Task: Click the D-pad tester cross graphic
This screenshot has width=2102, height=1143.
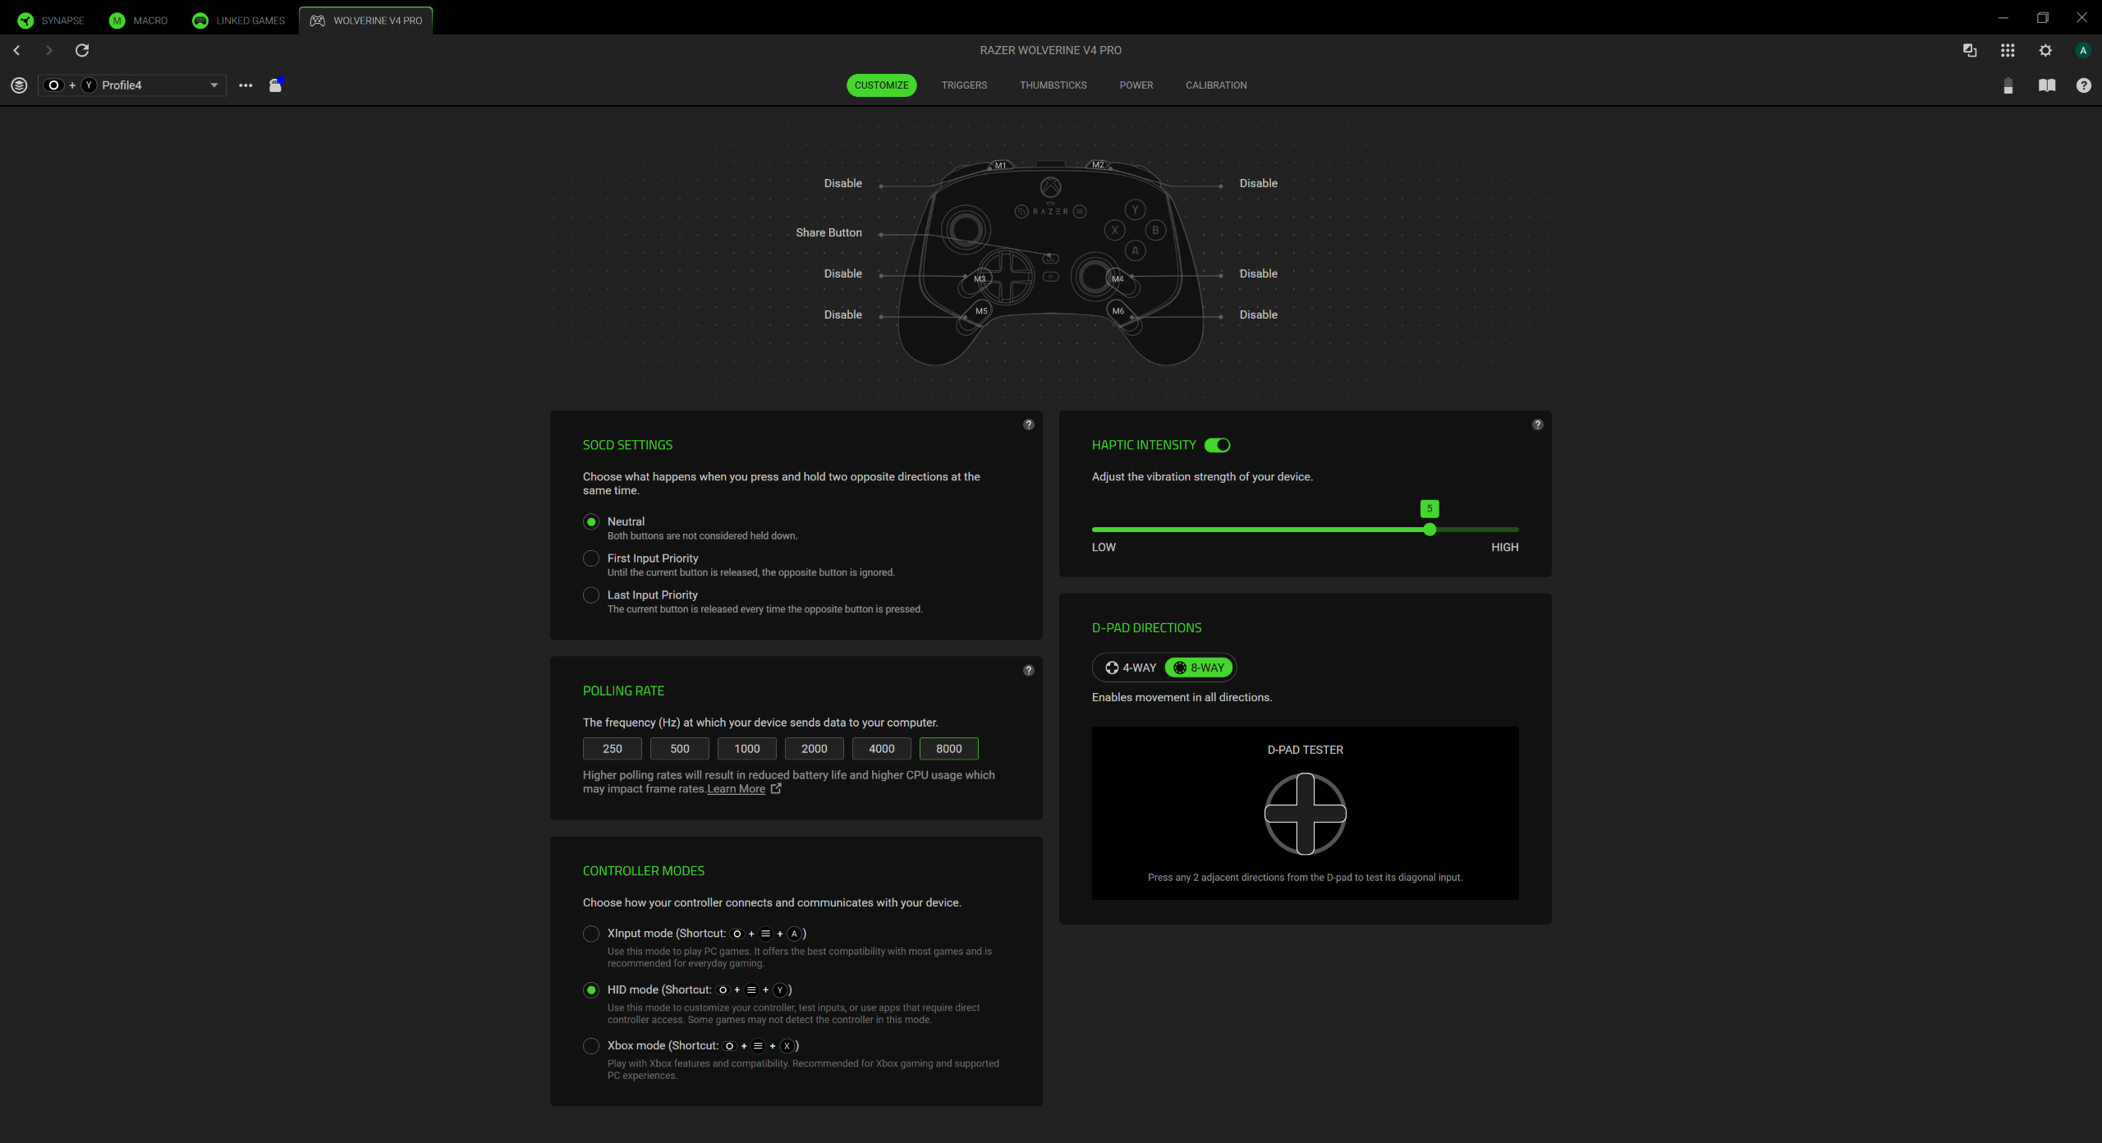Action: [1306, 814]
